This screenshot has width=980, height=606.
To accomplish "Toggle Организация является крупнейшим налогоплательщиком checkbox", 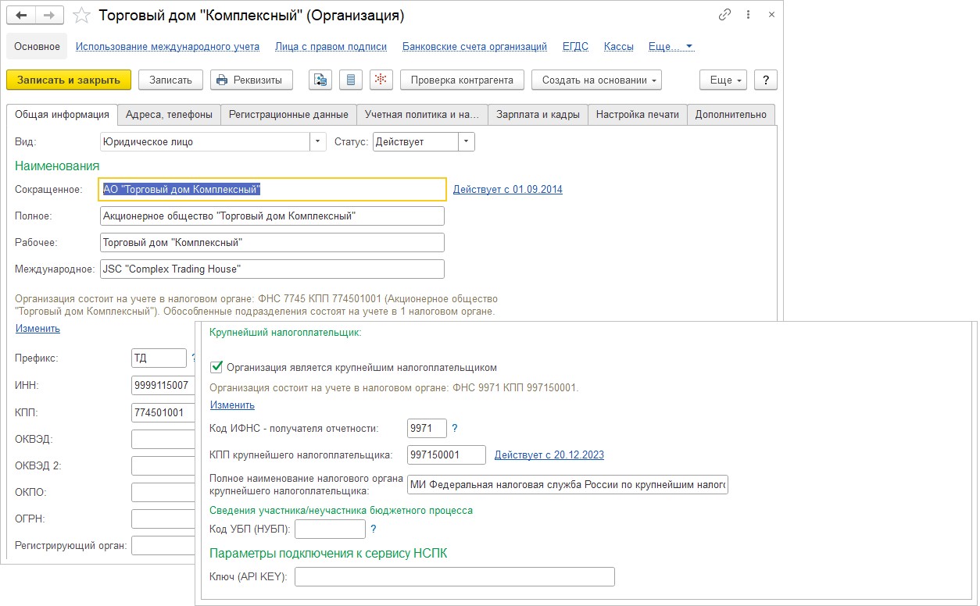I will tap(216, 367).
